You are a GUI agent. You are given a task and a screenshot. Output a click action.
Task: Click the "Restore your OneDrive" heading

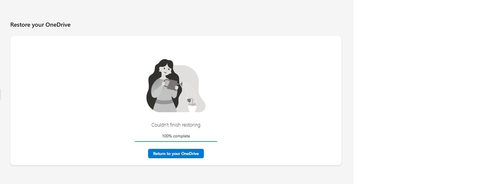[40, 25]
